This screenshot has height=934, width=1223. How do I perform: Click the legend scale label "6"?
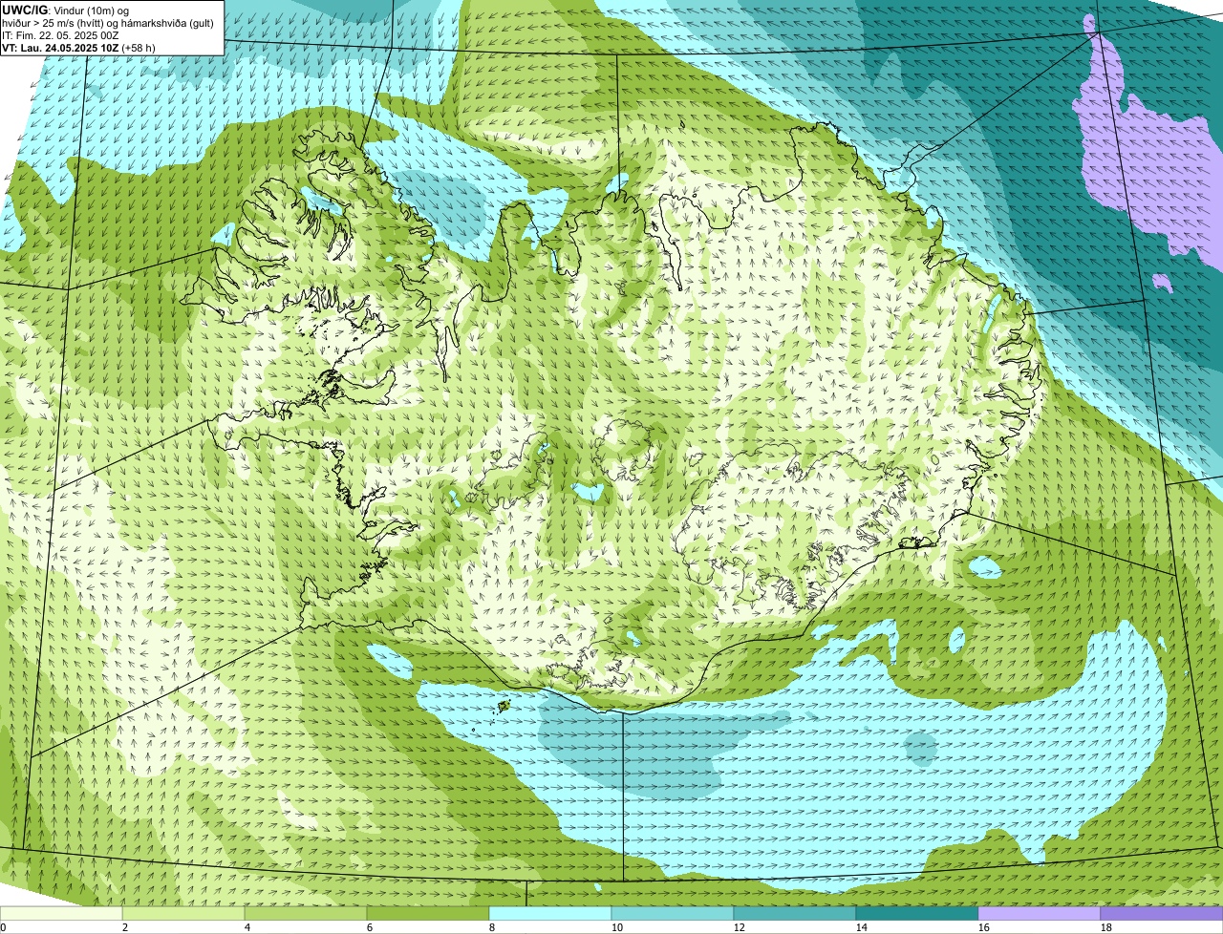[370, 927]
